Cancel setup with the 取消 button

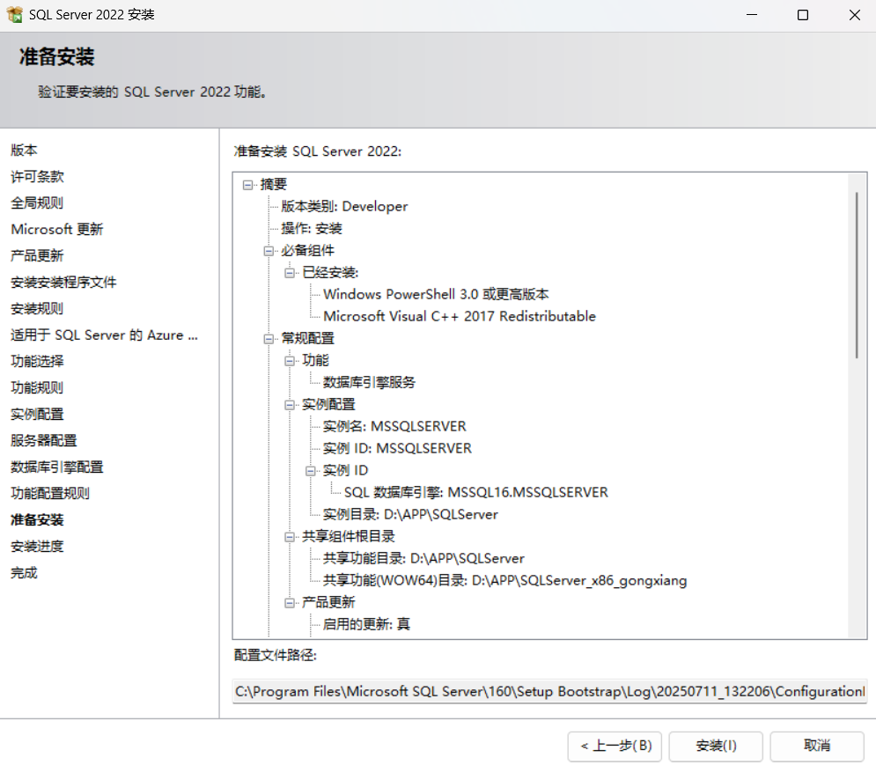click(x=817, y=746)
